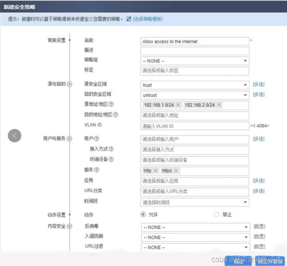Click the 名称 input field
The height and width of the screenshot is (266, 287).
(x=194, y=41)
